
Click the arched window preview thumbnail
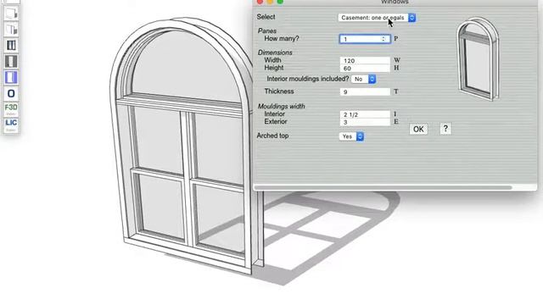click(x=479, y=58)
